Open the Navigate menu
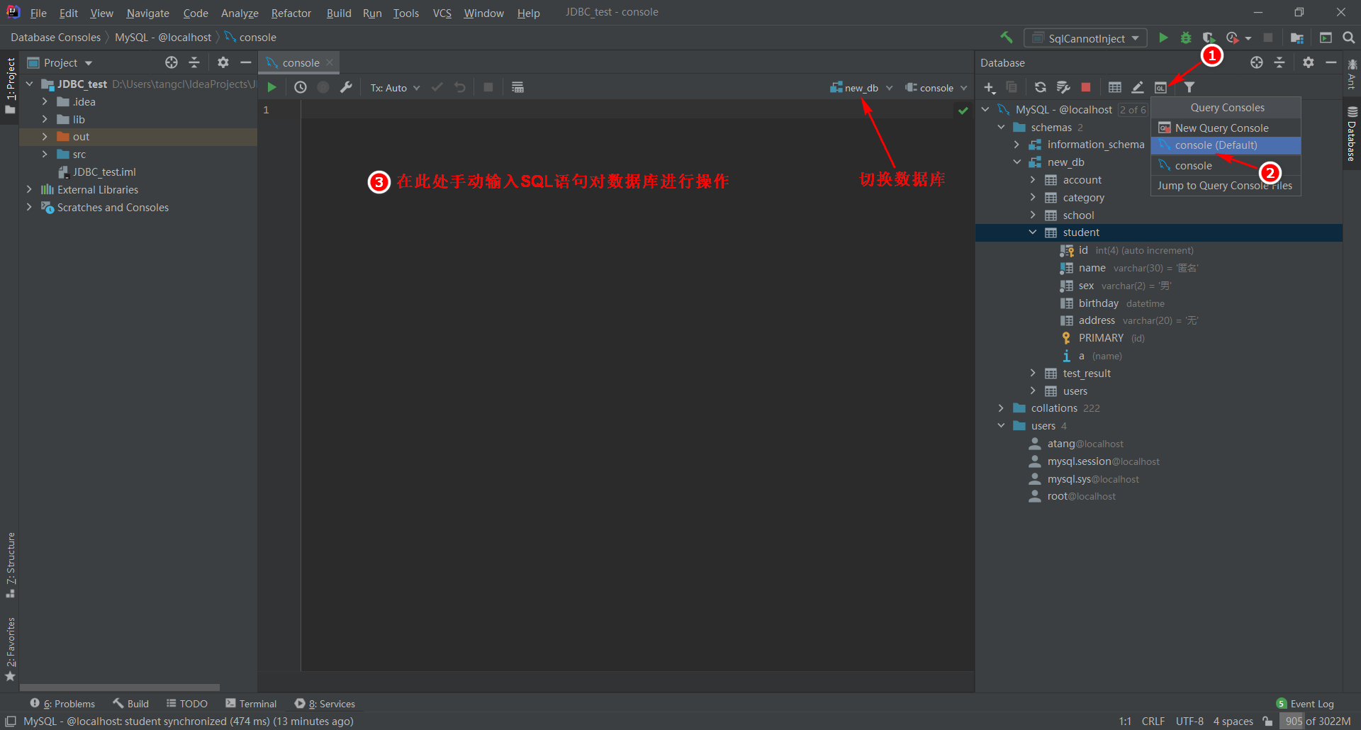Screen dimensions: 1361x730 (x=147, y=13)
